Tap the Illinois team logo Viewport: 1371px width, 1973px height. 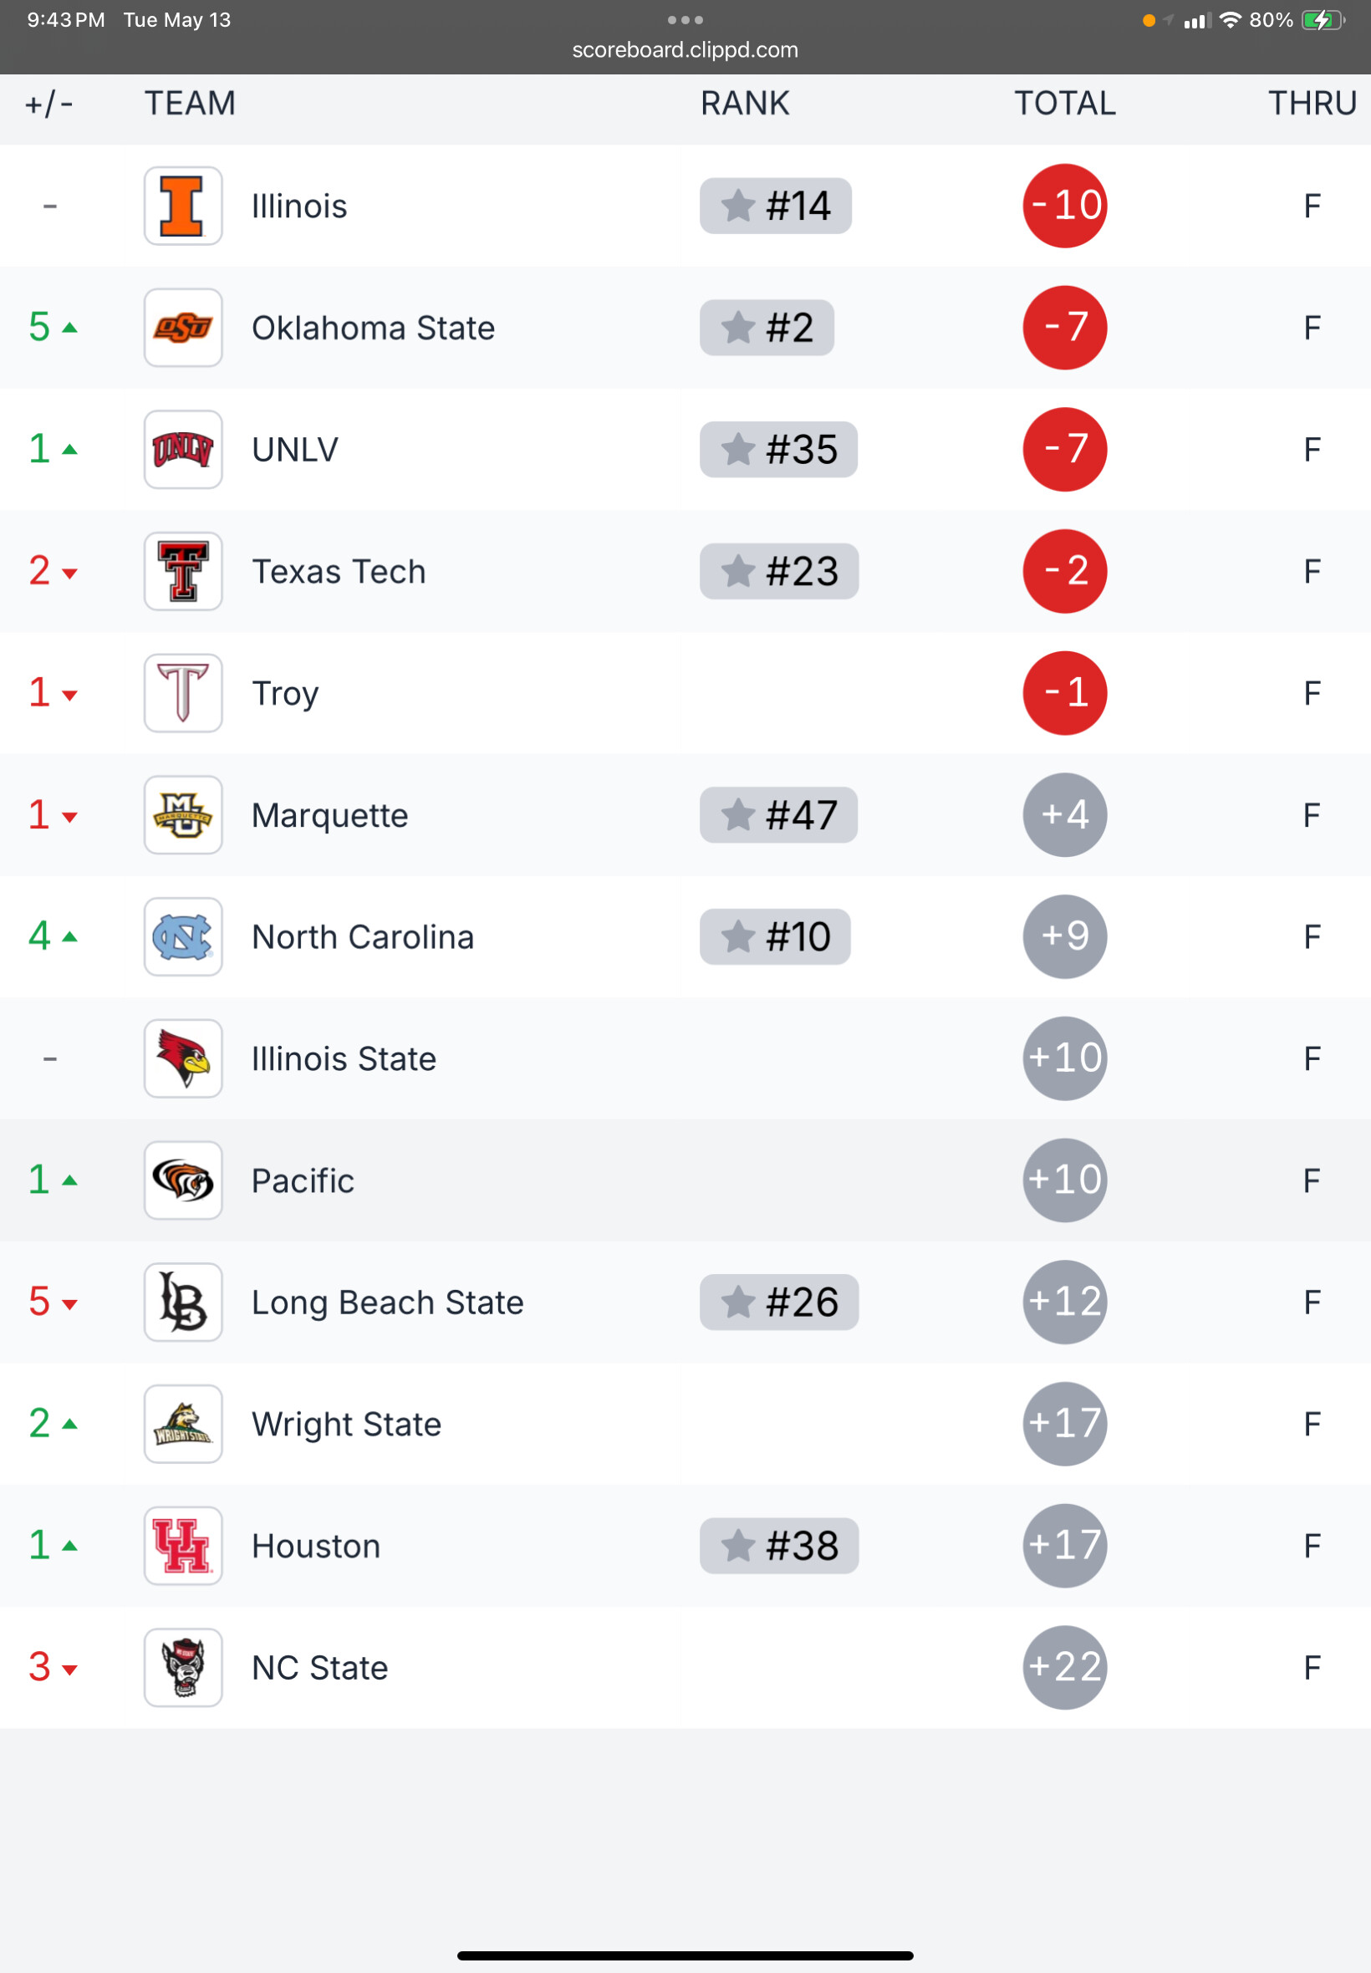pyautogui.click(x=183, y=206)
